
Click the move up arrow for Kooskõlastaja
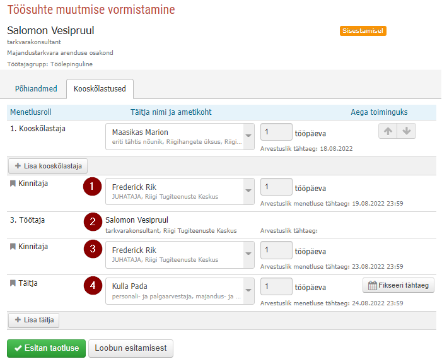coord(388,131)
